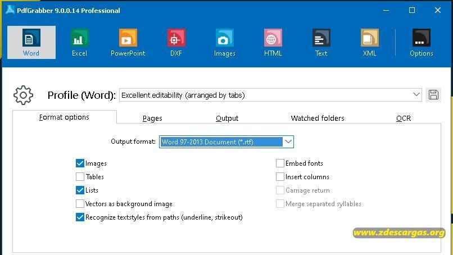Open the Options toolbar icon

421,42
